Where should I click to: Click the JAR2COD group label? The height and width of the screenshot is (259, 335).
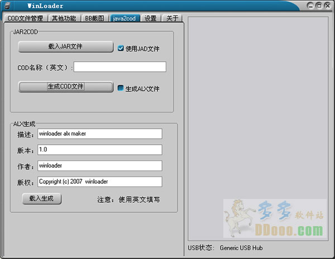(26, 32)
